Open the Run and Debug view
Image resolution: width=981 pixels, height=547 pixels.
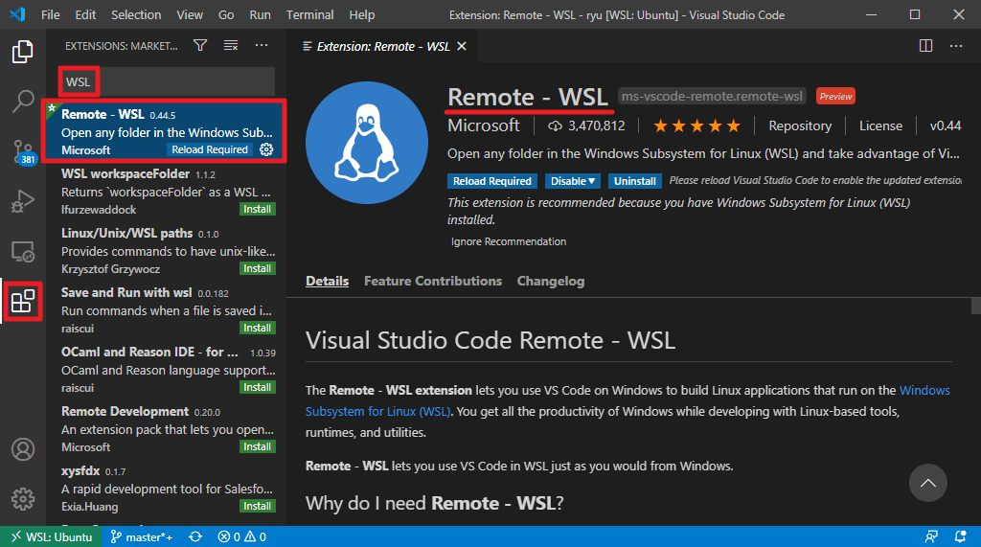click(x=23, y=201)
